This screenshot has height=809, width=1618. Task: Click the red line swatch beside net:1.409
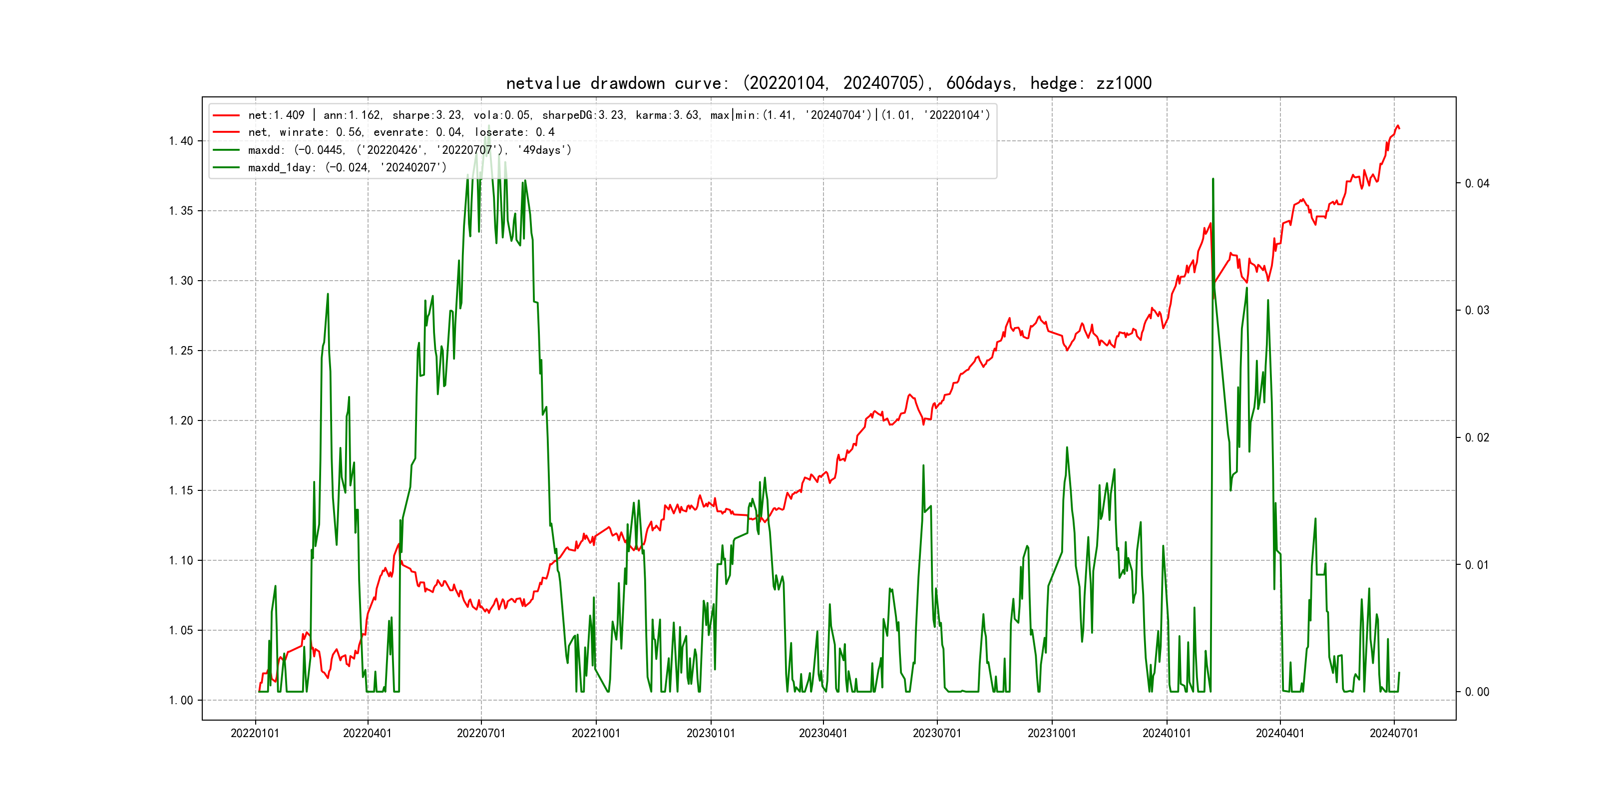[226, 115]
